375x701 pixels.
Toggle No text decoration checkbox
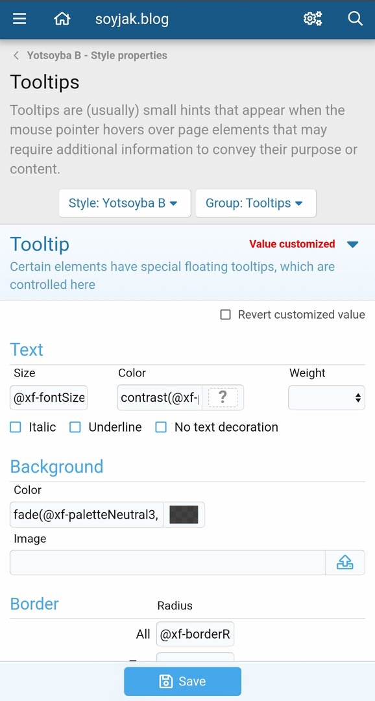[x=161, y=427]
